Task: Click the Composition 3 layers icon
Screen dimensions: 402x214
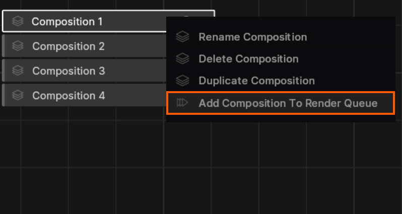Action: (18, 71)
